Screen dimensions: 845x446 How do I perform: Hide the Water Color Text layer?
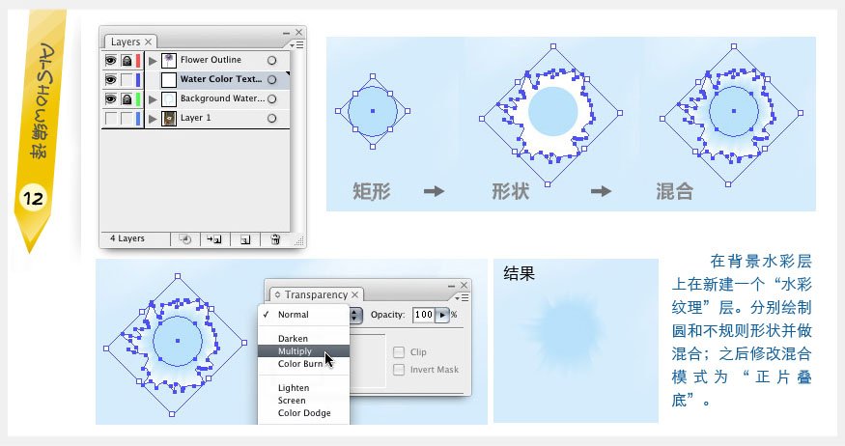click(110, 80)
